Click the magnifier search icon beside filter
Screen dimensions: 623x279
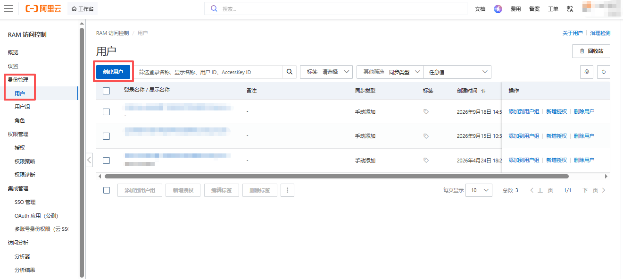click(x=290, y=72)
